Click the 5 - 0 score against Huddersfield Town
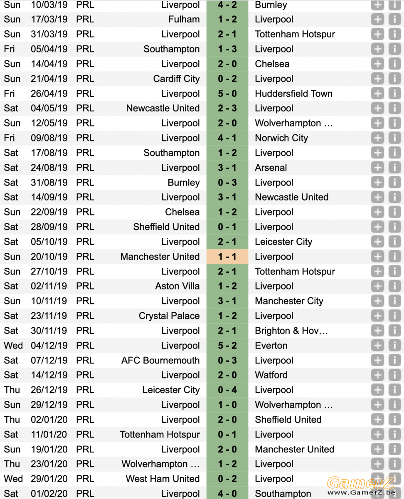Viewport: 404px width, 499px height. tap(227, 94)
